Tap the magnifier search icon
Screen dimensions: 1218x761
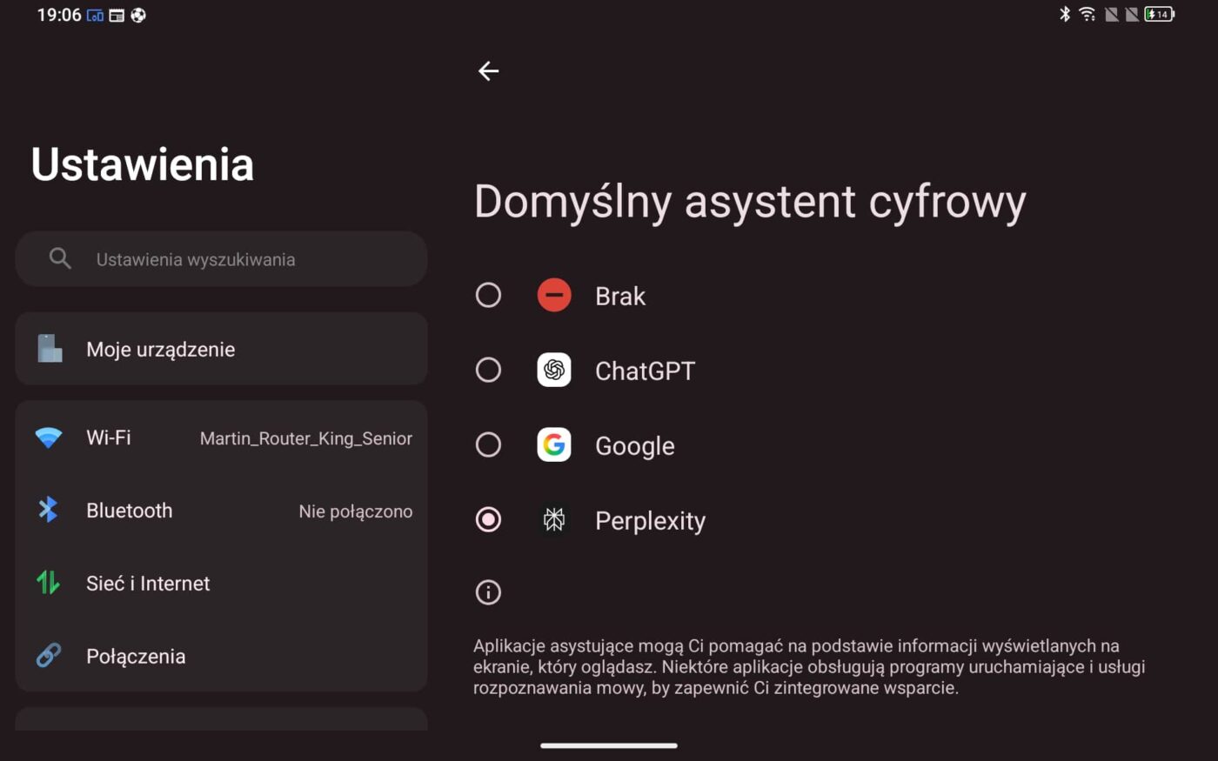point(60,258)
